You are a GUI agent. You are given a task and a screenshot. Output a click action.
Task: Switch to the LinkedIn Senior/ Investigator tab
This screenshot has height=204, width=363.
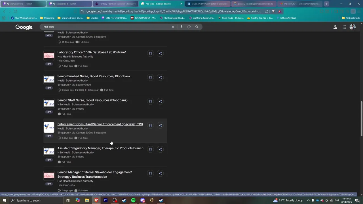point(208,4)
